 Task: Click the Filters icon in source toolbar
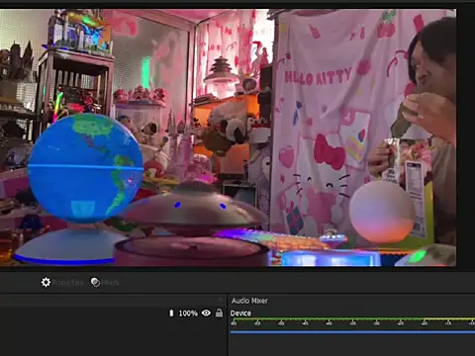pyautogui.click(x=95, y=282)
